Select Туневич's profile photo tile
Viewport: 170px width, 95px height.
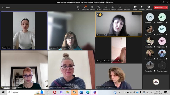[150, 65]
